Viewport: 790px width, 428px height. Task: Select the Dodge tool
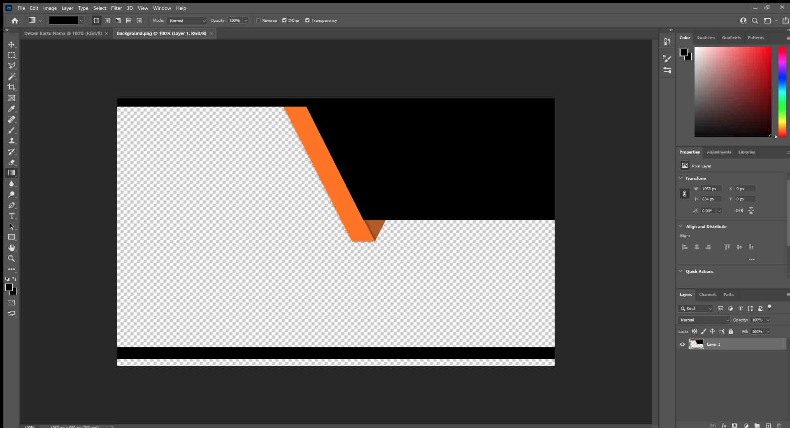pyautogui.click(x=12, y=194)
